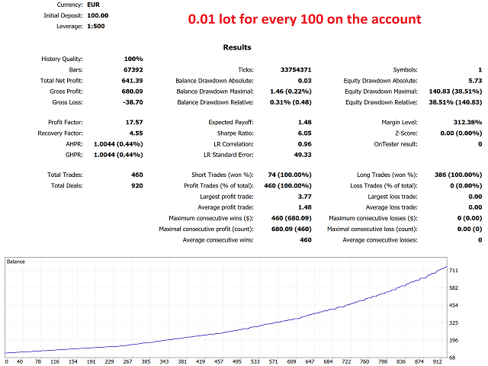
Task: Click the Results section heading
Action: 237,47
